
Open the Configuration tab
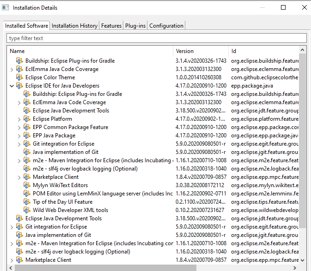pyautogui.click(x=166, y=26)
